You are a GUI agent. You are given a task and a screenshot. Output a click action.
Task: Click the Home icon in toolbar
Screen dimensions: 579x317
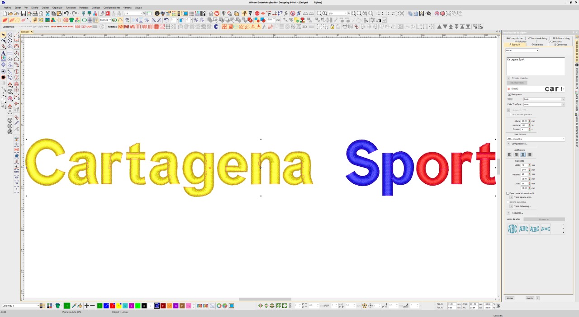(x=211, y=14)
